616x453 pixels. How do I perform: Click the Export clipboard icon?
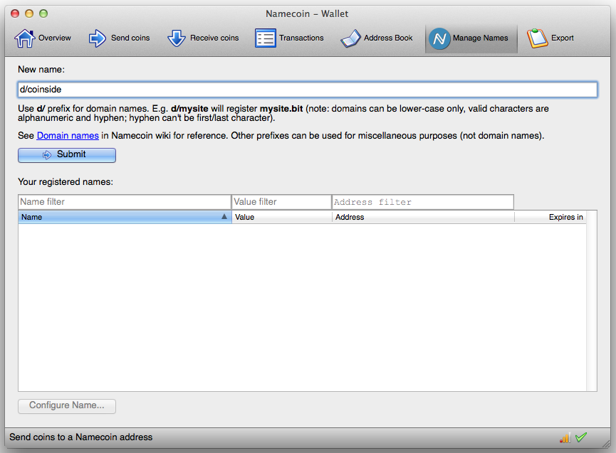tap(537, 38)
